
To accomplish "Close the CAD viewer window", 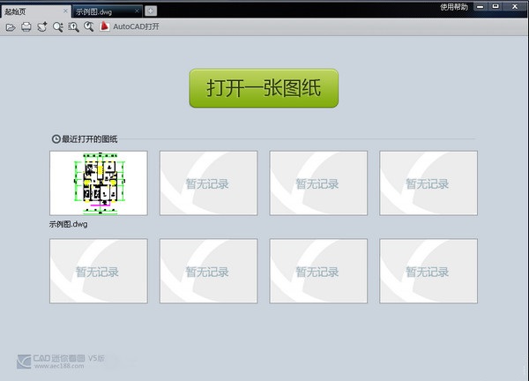I will tap(515, 6).
